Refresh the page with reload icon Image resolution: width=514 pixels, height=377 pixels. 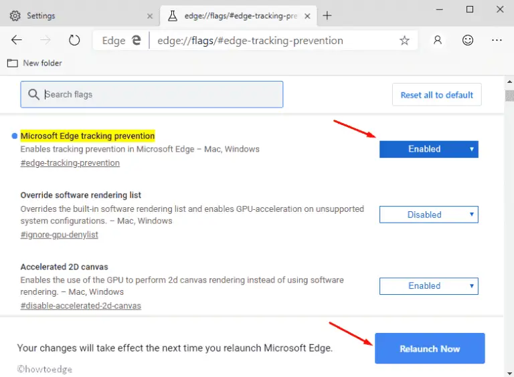pos(74,40)
